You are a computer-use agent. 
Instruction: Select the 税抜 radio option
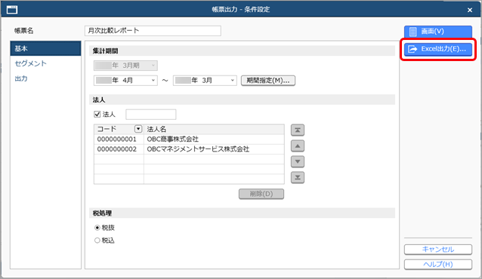tap(97, 228)
